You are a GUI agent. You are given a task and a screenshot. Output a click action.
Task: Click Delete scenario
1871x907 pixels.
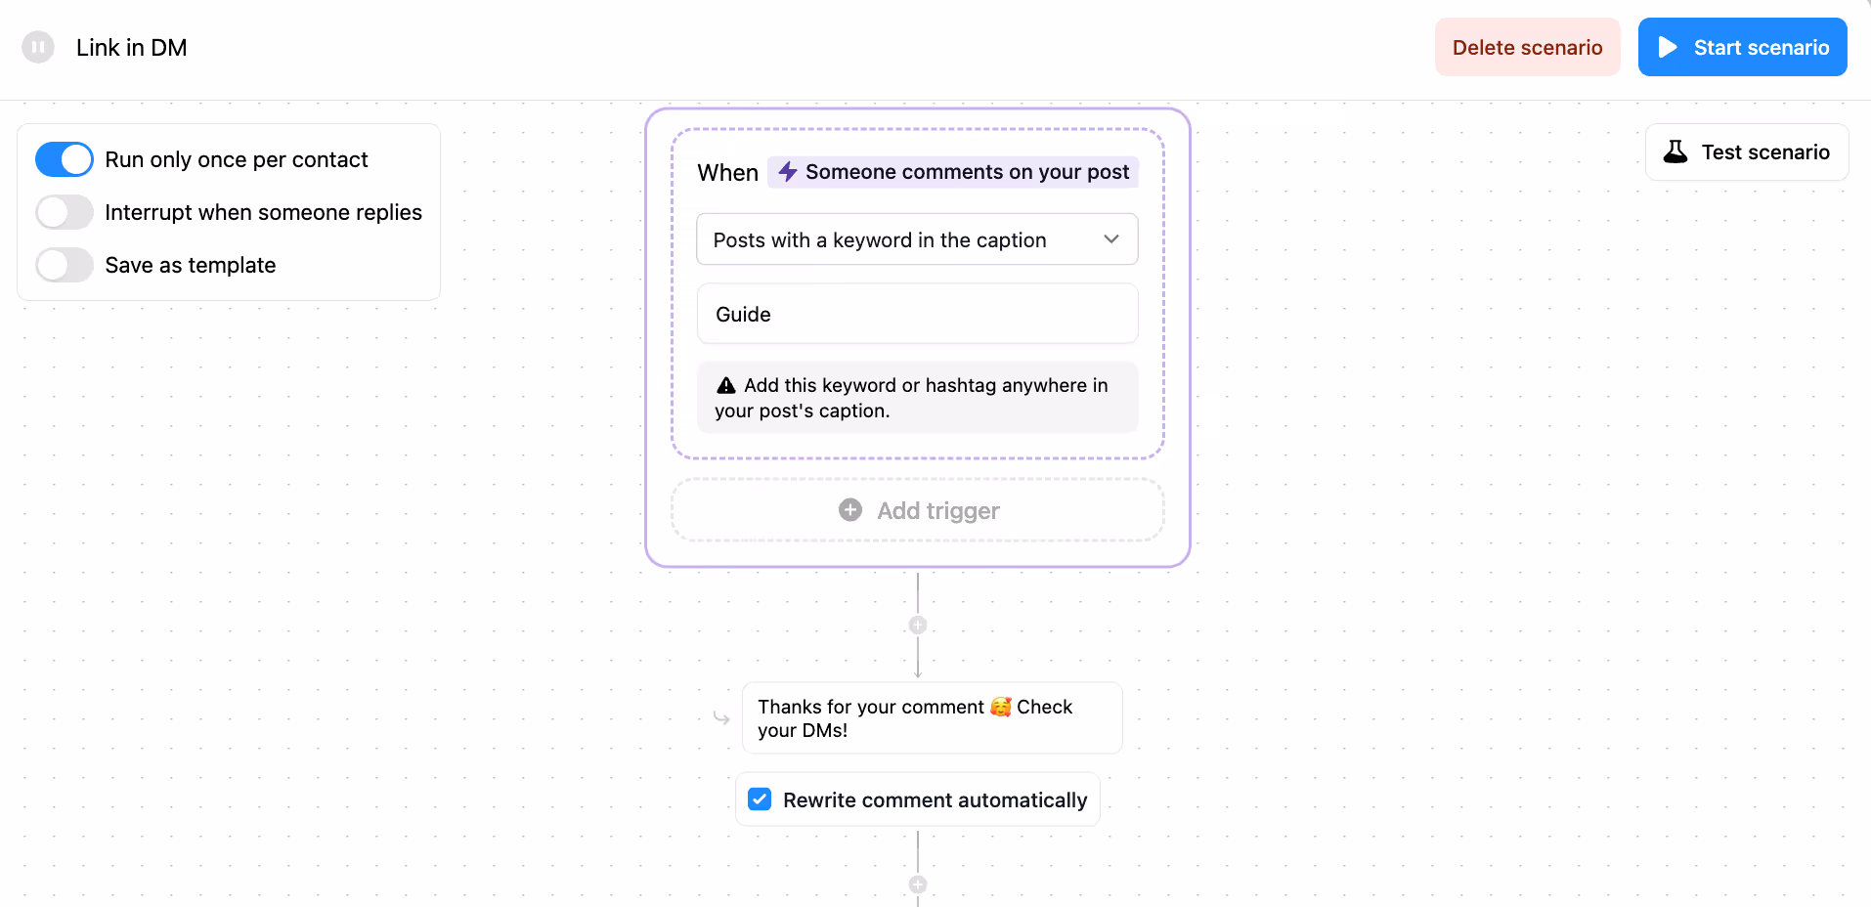pos(1527,46)
